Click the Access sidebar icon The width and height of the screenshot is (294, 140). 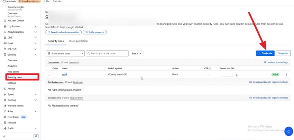point(5,89)
